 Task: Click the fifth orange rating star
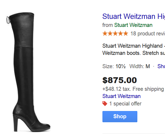pos(125,34)
